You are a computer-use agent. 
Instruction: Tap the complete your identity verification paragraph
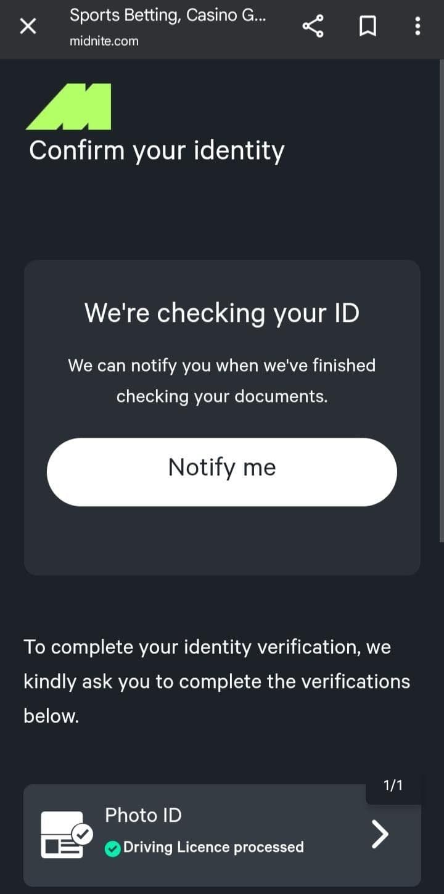coord(216,681)
